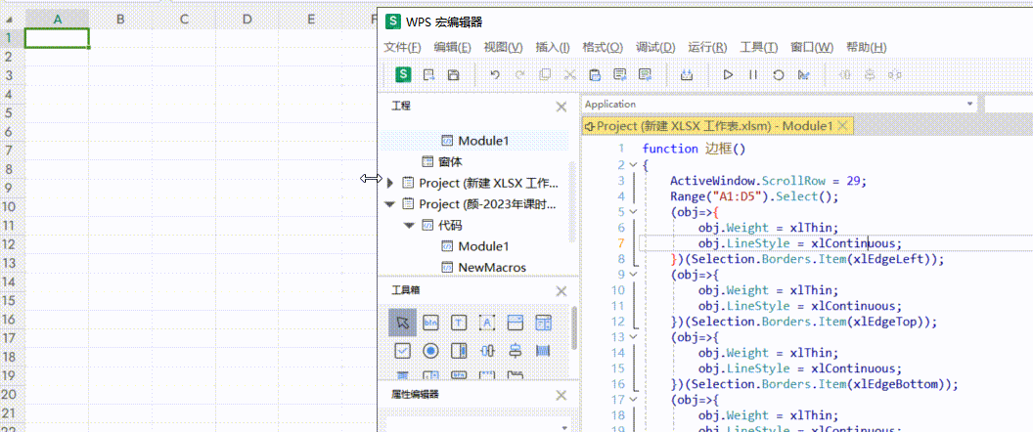
Task: Pick the combo box control in toolbox
Action: point(516,323)
